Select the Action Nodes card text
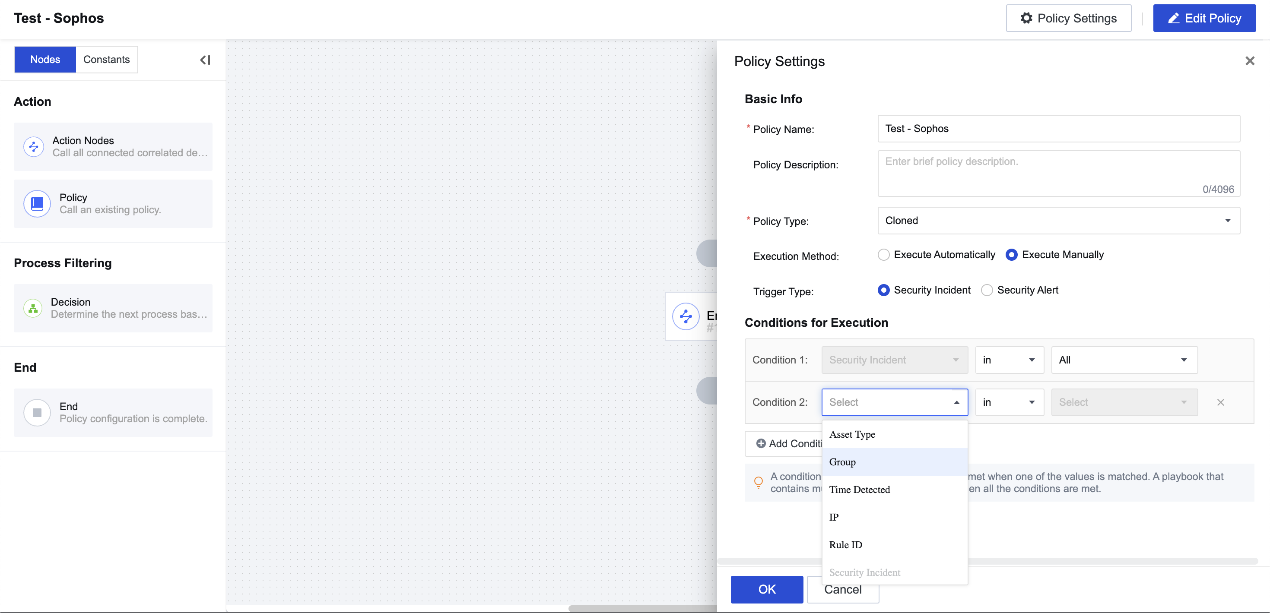The height and width of the screenshot is (613, 1270). [x=130, y=147]
